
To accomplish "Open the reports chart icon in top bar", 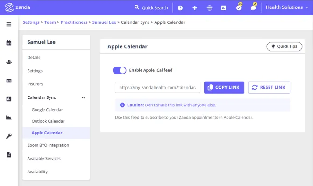I will click(224, 8).
